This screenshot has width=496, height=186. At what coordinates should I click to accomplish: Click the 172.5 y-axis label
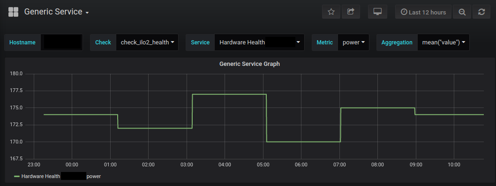16,125
